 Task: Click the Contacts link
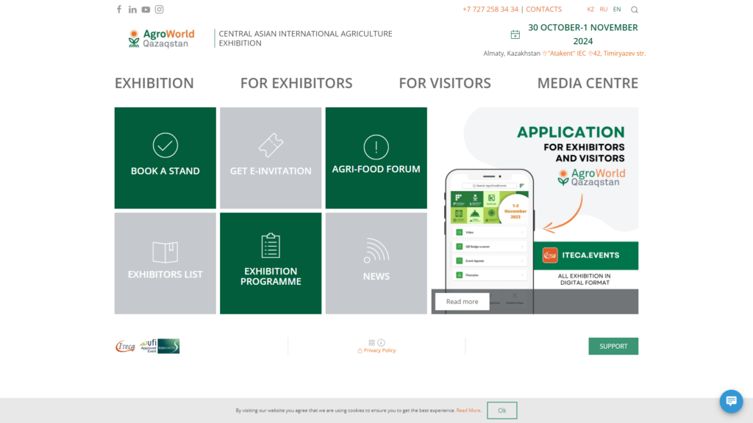[x=543, y=9]
